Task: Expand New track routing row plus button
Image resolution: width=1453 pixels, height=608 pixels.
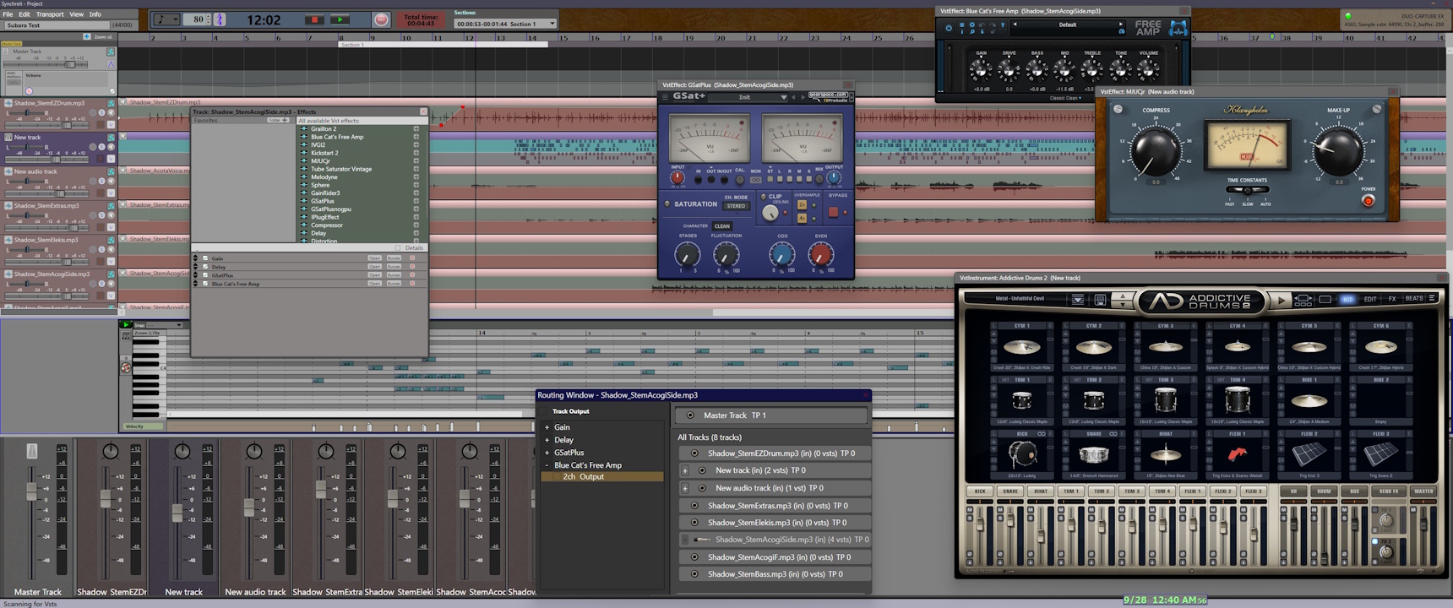Action: pyautogui.click(x=685, y=470)
